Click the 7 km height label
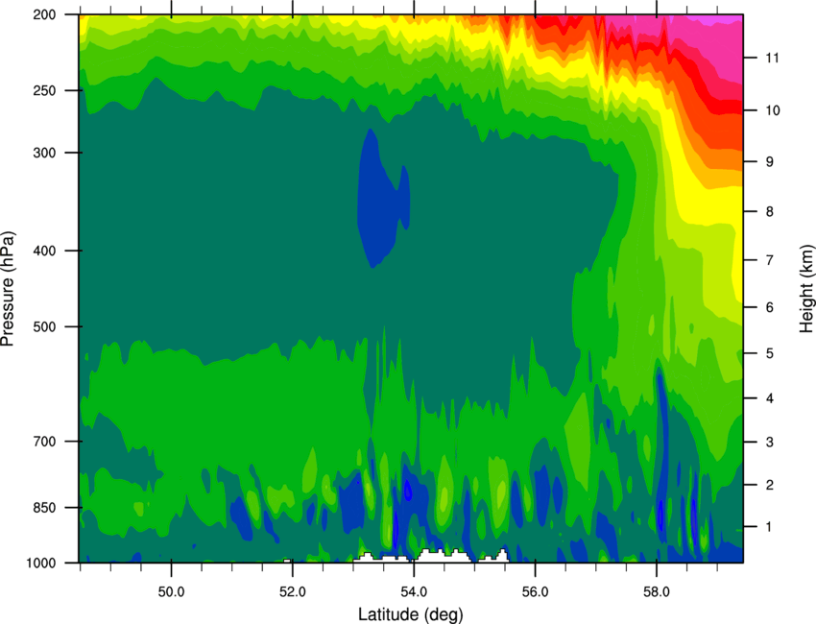The width and height of the screenshot is (816, 624). pyautogui.click(x=770, y=260)
